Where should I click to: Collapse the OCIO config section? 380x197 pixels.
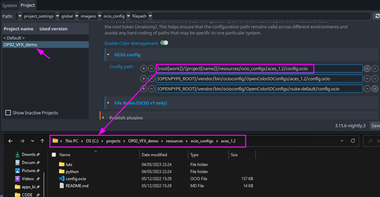[x=108, y=55]
